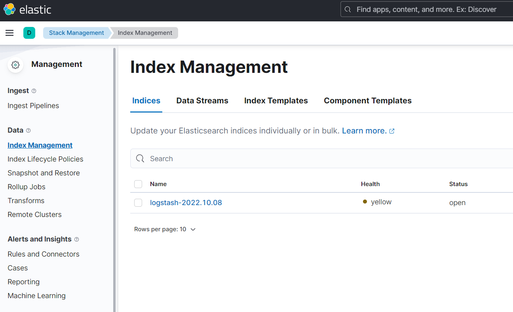Sort by the Status column header
The width and height of the screenshot is (513, 312).
tap(458, 184)
